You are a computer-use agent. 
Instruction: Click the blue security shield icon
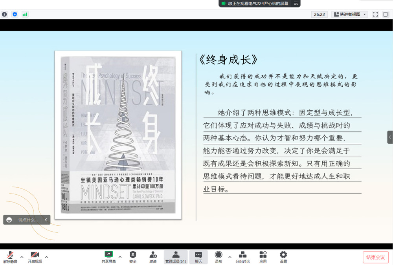(15, 14)
